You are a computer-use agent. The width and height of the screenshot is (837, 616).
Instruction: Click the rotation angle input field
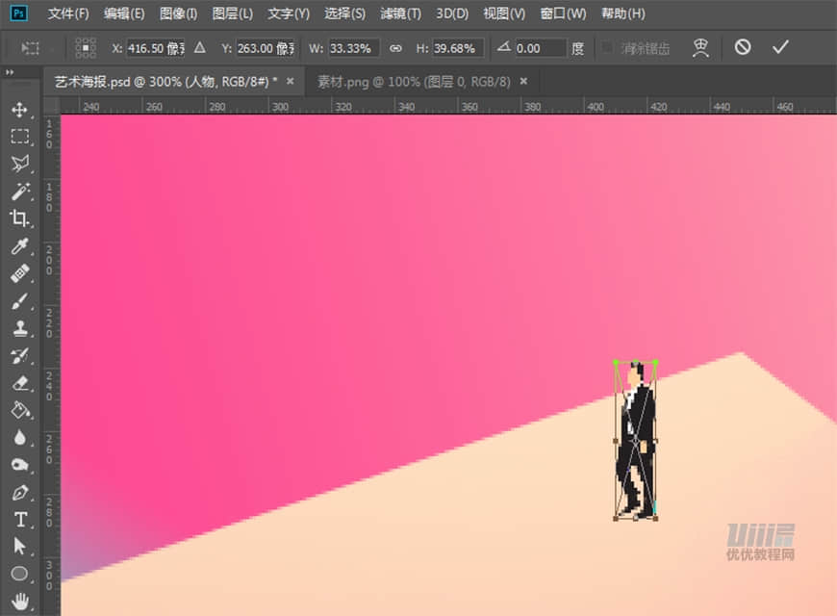[x=541, y=48]
